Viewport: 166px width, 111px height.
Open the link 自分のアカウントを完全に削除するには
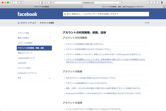[91, 78]
